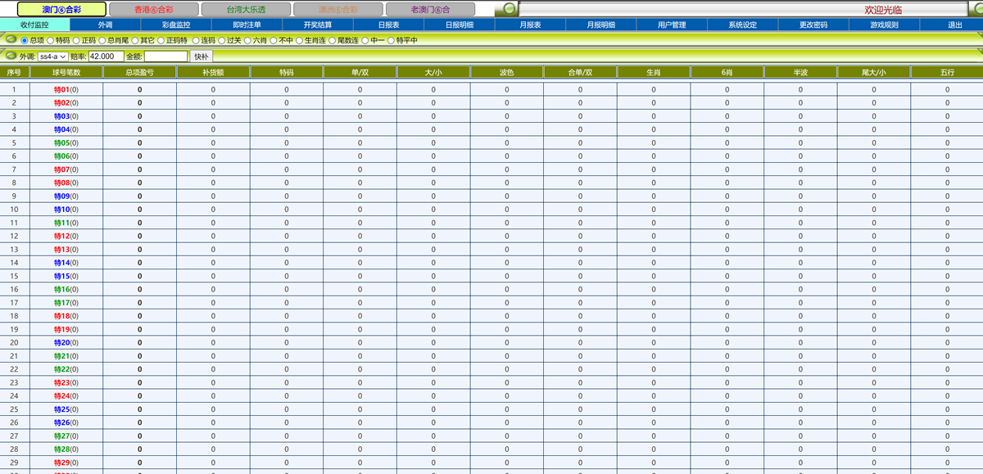Go to the 外调 menu
The height and width of the screenshot is (474, 983).
pos(105,25)
